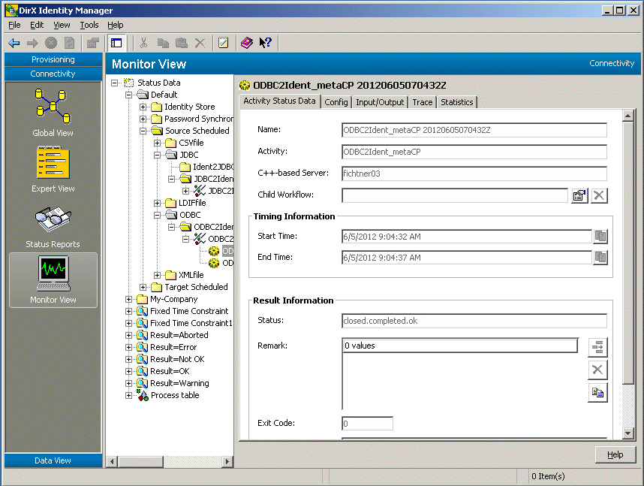
Task: Open the Tools menu
Action: pos(89,25)
